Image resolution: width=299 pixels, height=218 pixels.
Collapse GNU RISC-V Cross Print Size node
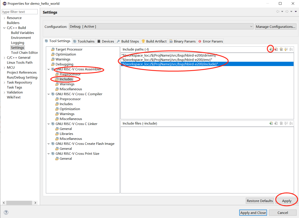point(49,154)
